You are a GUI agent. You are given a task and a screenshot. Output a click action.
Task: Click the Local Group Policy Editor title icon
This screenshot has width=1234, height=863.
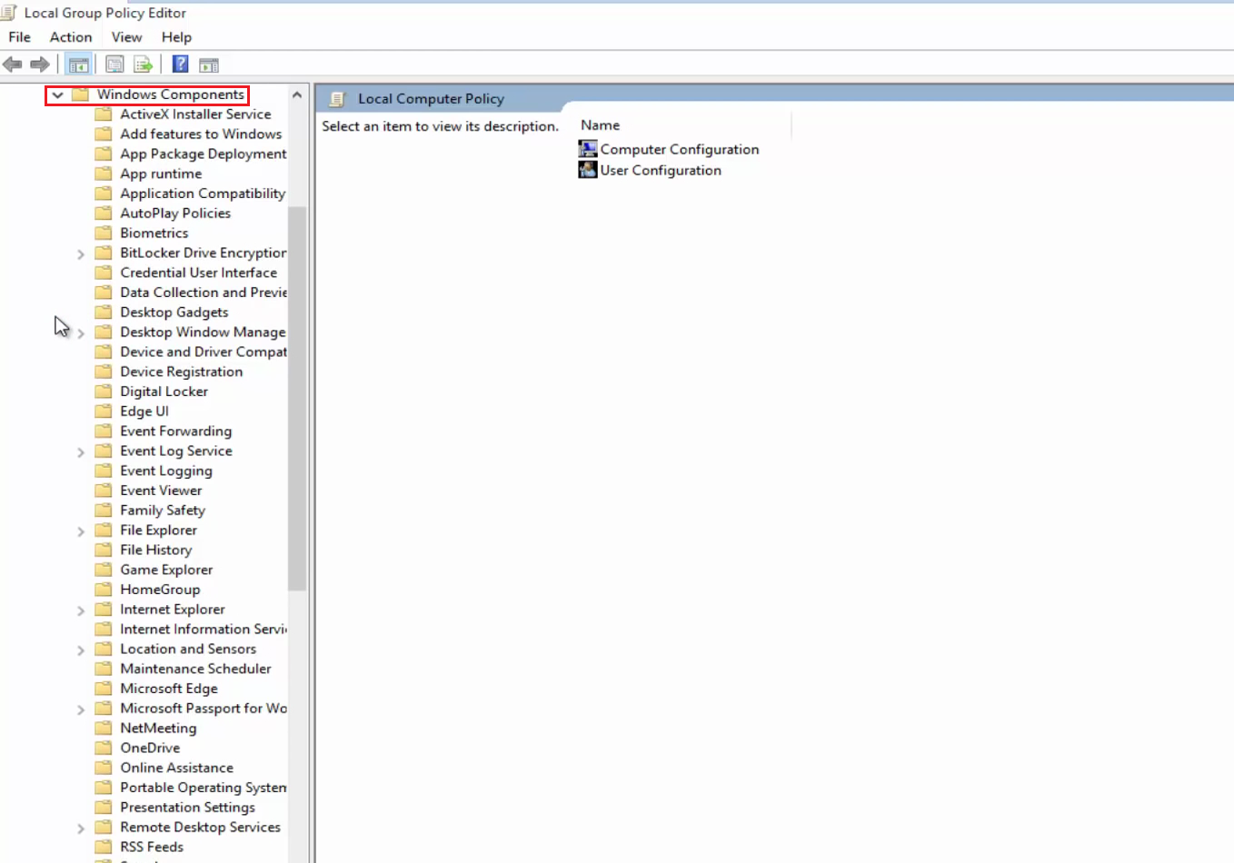pyautogui.click(x=9, y=13)
